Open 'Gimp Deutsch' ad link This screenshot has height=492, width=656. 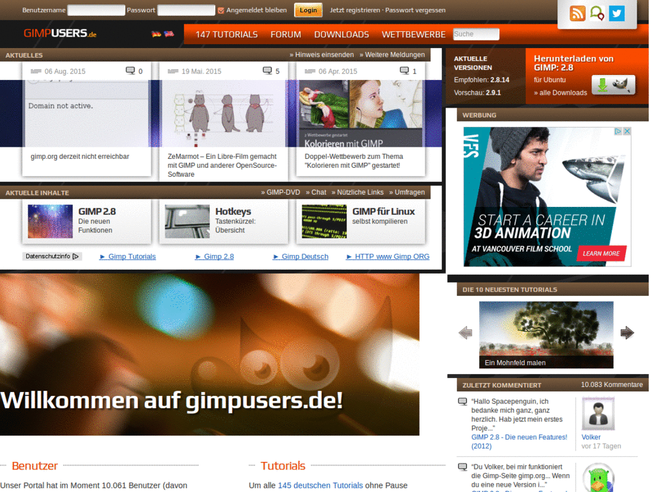(301, 256)
